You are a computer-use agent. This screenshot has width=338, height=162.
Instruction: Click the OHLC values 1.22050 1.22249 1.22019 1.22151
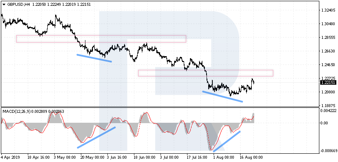pyautogui.click(x=61, y=4)
